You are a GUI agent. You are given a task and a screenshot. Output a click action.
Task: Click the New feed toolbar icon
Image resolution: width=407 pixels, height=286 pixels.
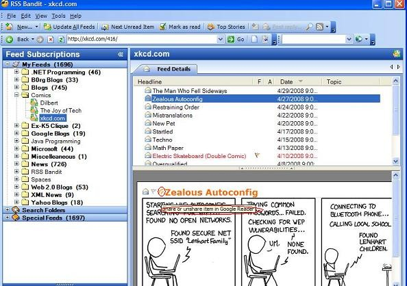point(10,27)
